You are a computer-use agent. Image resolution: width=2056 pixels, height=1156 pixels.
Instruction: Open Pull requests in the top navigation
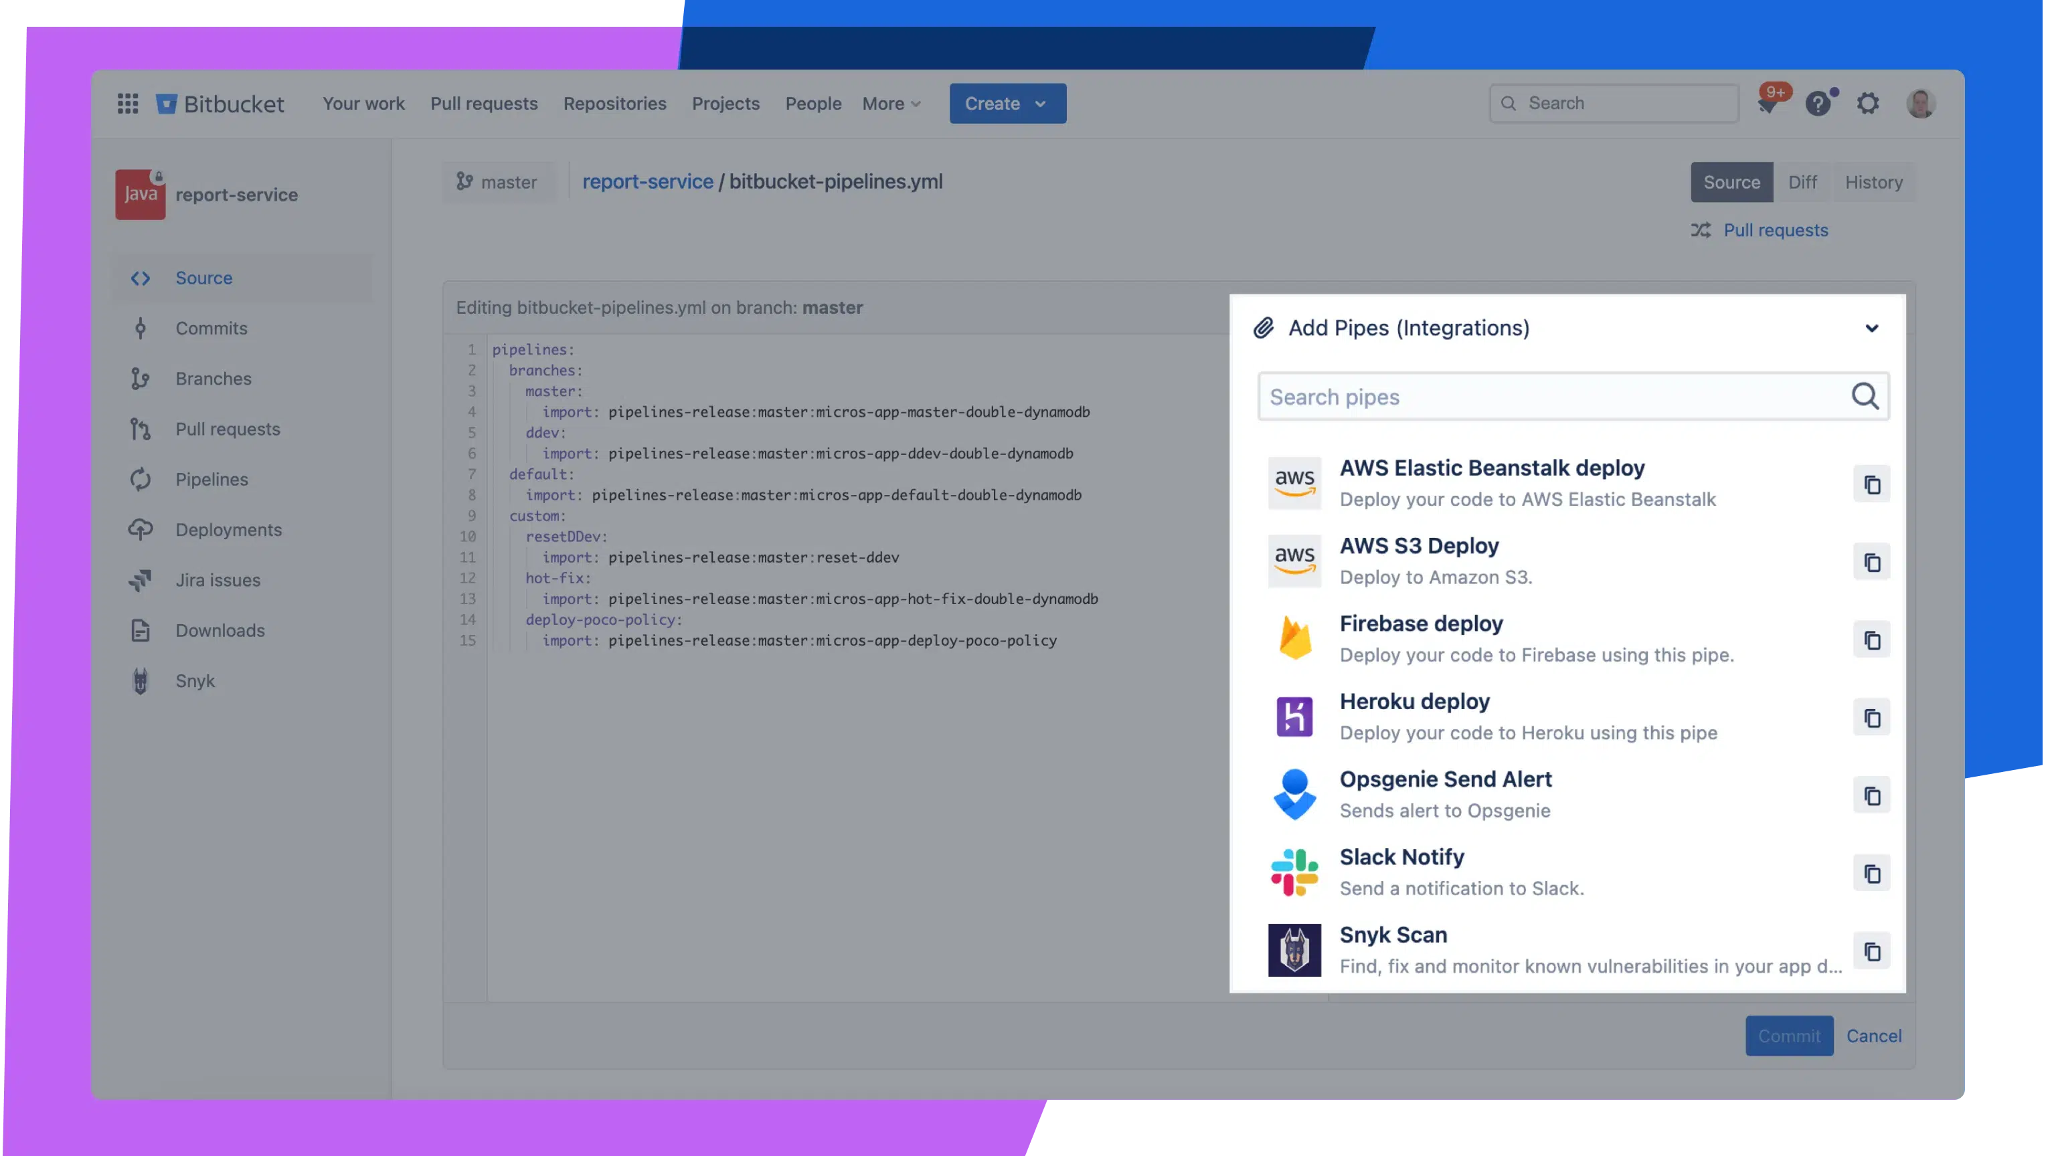(484, 104)
